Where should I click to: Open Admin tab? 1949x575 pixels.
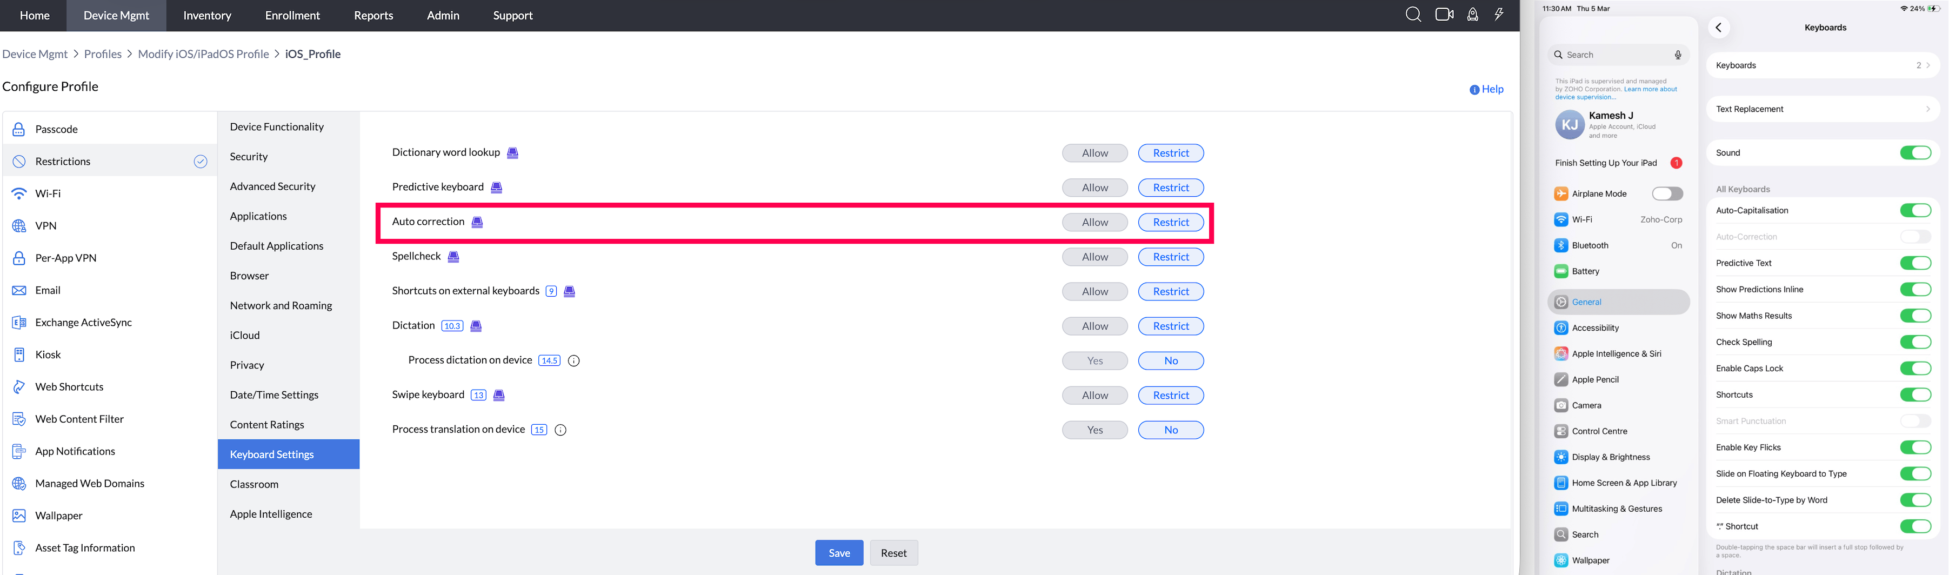click(443, 15)
